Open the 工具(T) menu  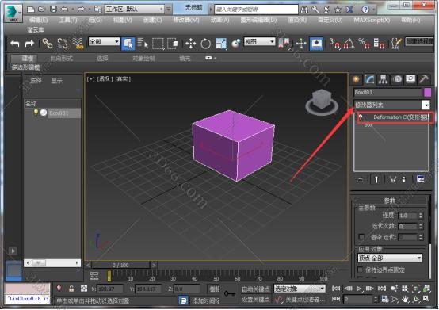pos(68,20)
